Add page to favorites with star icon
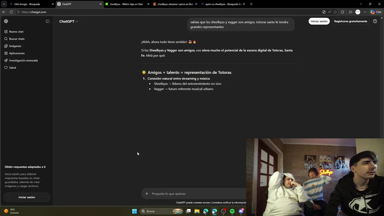 [x=335, y=12]
